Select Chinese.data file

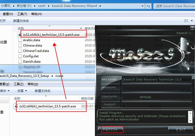[x=32, y=45]
